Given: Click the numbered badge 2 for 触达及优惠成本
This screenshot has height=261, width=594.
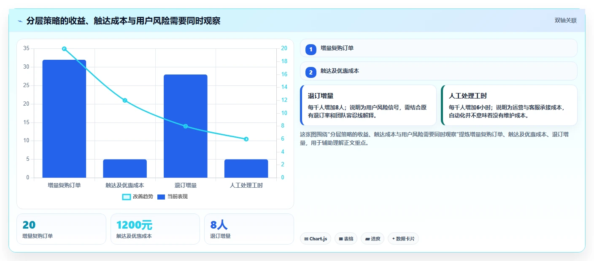Looking at the screenshot, I should 311,72.
